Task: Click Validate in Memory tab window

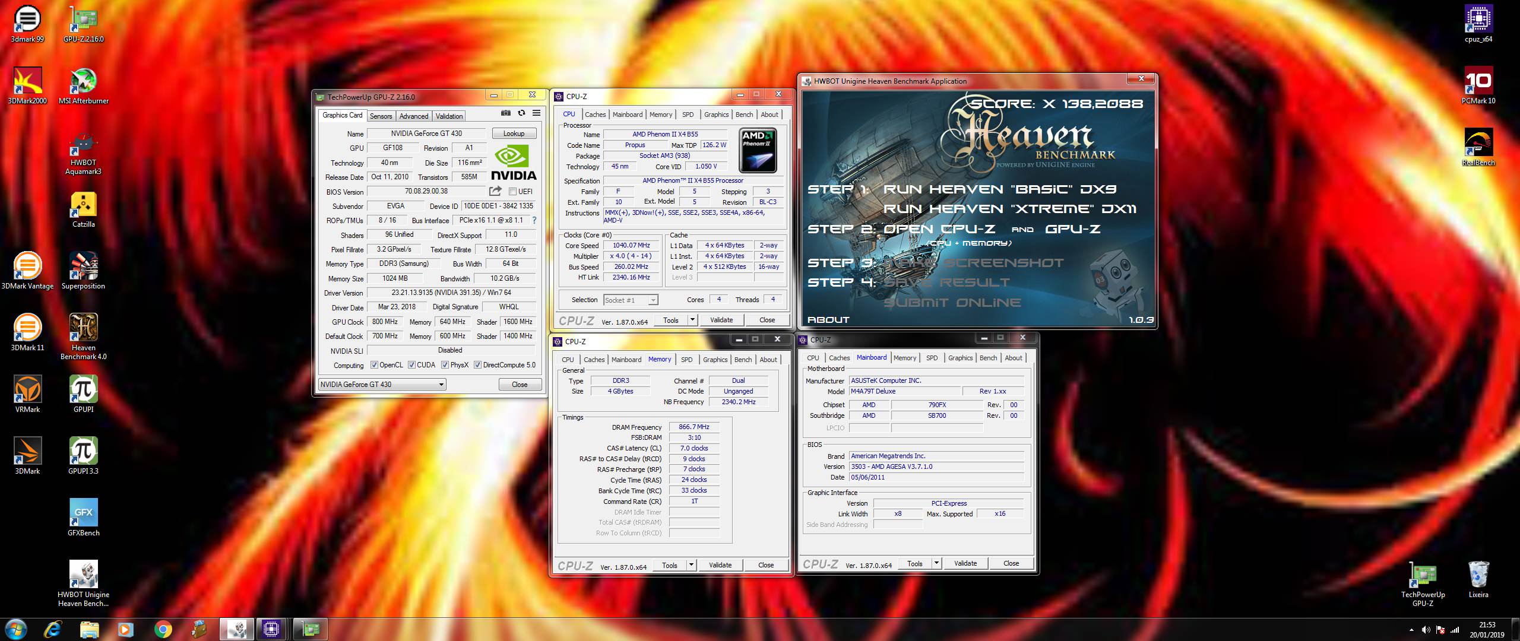Action: (x=720, y=565)
